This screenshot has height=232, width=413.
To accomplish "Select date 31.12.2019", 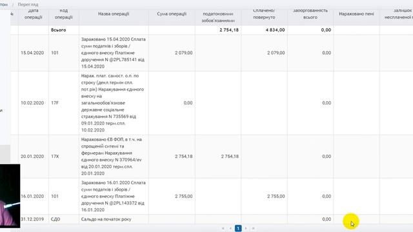I will (x=32, y=219).
